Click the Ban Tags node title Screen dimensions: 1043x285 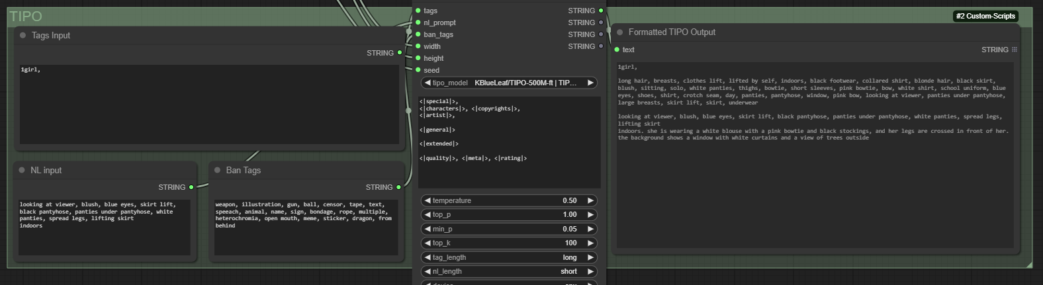pyautogui.click(x=244, y=171)
